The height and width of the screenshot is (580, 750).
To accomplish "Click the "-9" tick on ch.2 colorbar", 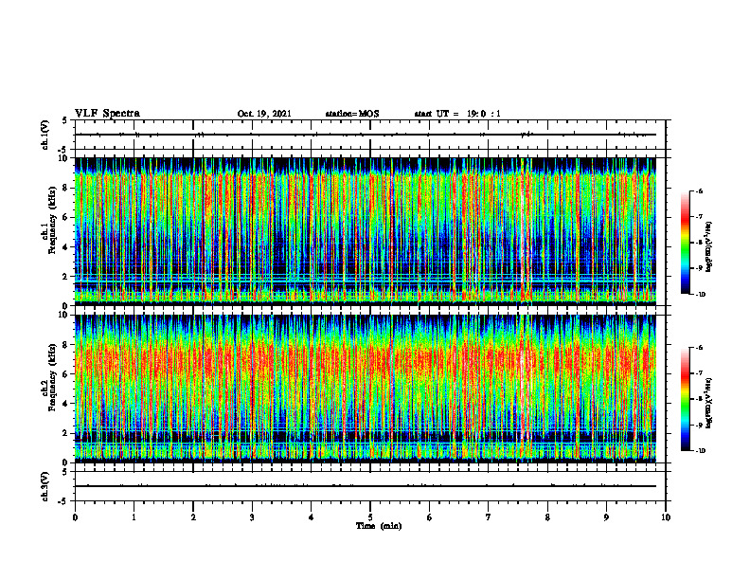I will tap(699, 425).
